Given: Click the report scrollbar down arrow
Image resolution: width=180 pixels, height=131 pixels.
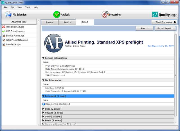Looking at the screenshot, I should (x=176, y=123).
